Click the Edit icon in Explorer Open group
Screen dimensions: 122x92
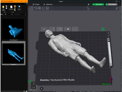point(15,8)
